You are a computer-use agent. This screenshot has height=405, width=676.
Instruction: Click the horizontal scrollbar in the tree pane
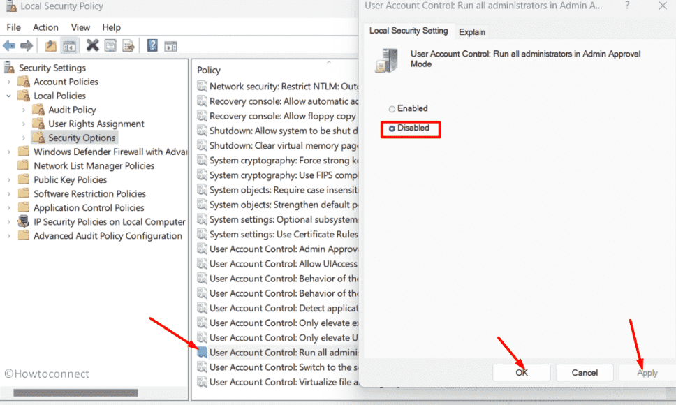click(x=75, y=392)
